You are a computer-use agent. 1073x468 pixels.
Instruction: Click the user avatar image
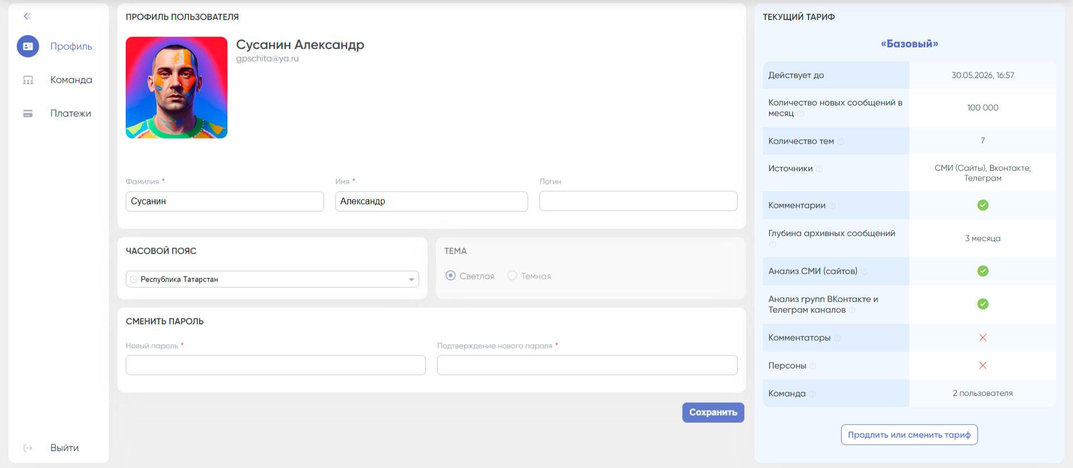[177, 88]
